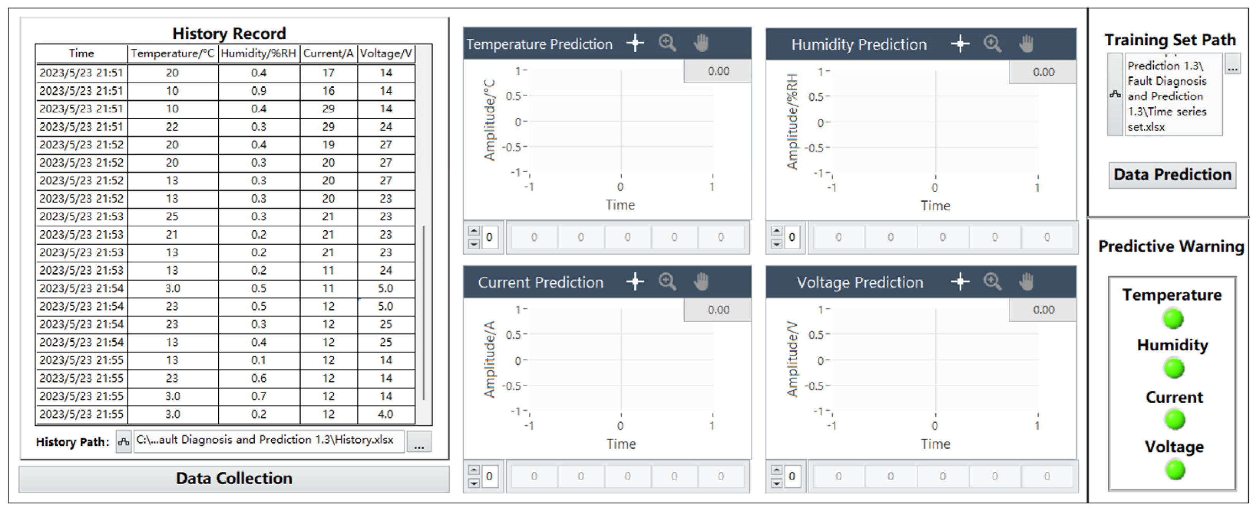Select crosshair cursor tool in Temperature Prediction graph
Viewport: 1257px width, 511px height.
tap(635, 43)
